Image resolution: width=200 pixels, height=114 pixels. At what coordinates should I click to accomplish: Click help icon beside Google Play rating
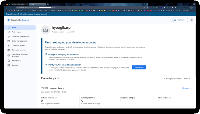pos(134,98)
